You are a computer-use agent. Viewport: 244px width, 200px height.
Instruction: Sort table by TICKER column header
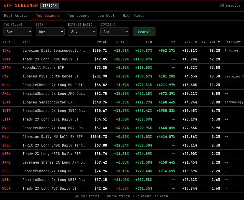tap(8, 42)
